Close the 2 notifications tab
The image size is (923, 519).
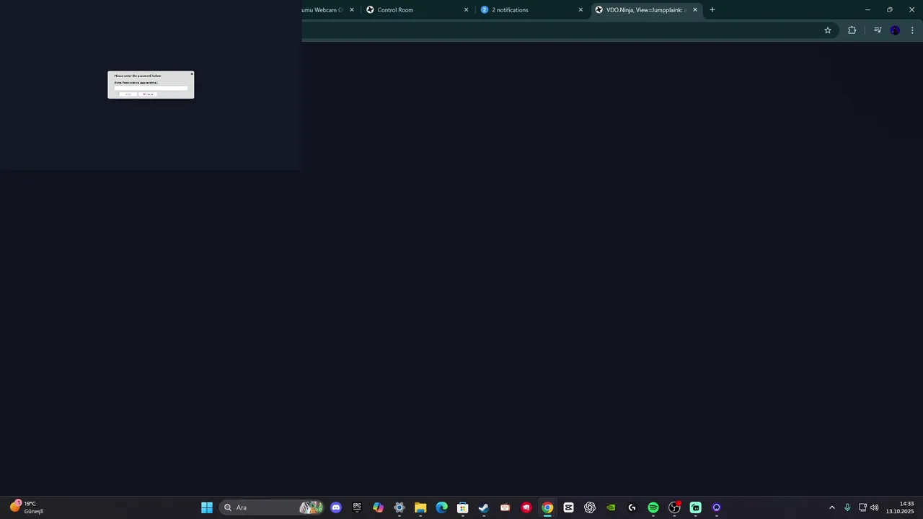pyautogui.click(x=580, y=10)
